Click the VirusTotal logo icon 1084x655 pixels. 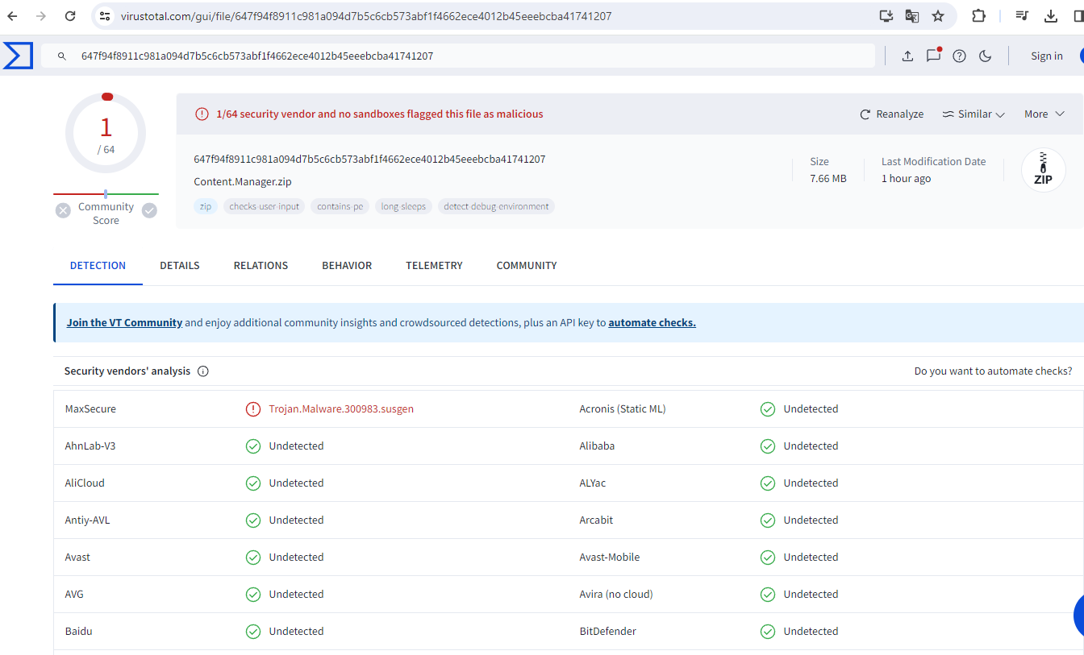pos(18,56)
